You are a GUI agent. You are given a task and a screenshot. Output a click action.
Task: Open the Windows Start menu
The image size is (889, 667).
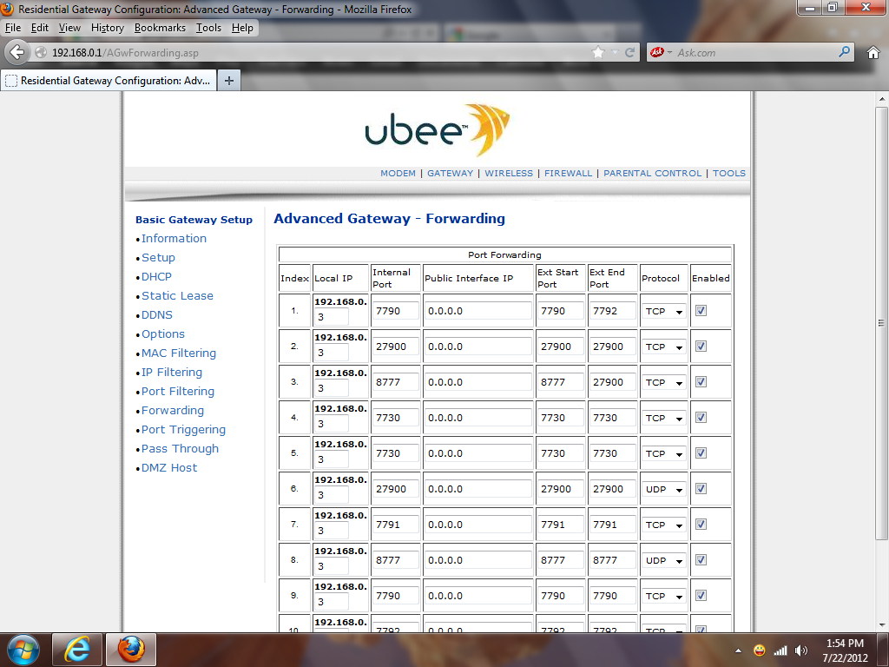click(23, 649)
